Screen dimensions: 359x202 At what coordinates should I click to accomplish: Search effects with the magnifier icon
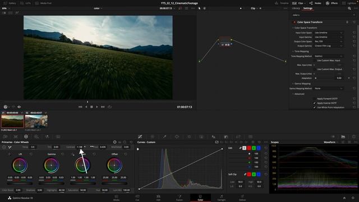point(349,8)
